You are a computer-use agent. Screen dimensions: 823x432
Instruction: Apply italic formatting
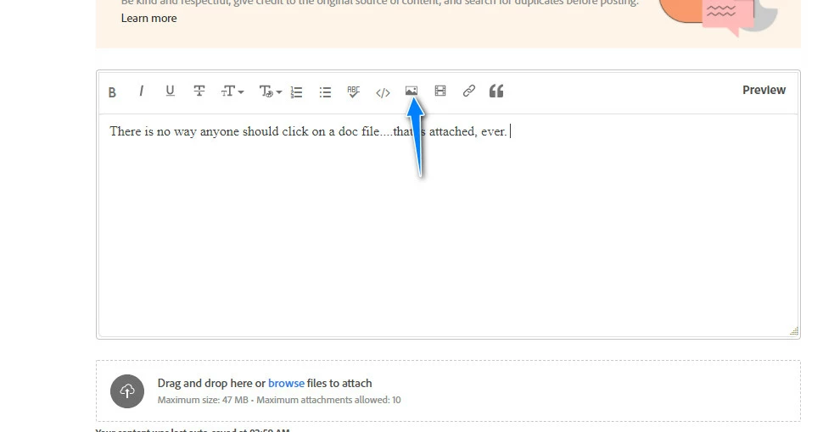[141, 91]
